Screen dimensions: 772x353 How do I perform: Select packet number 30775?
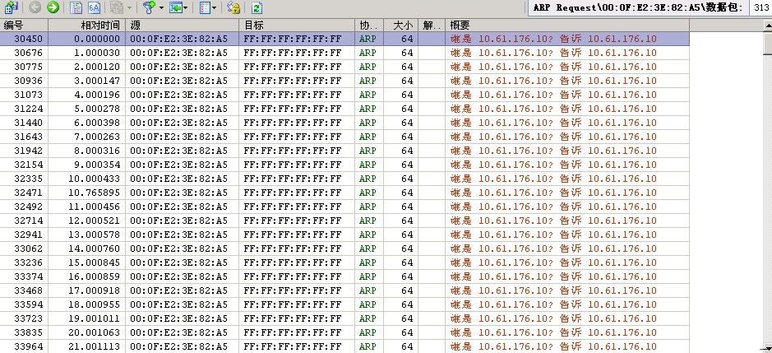(x=29, y=67)
